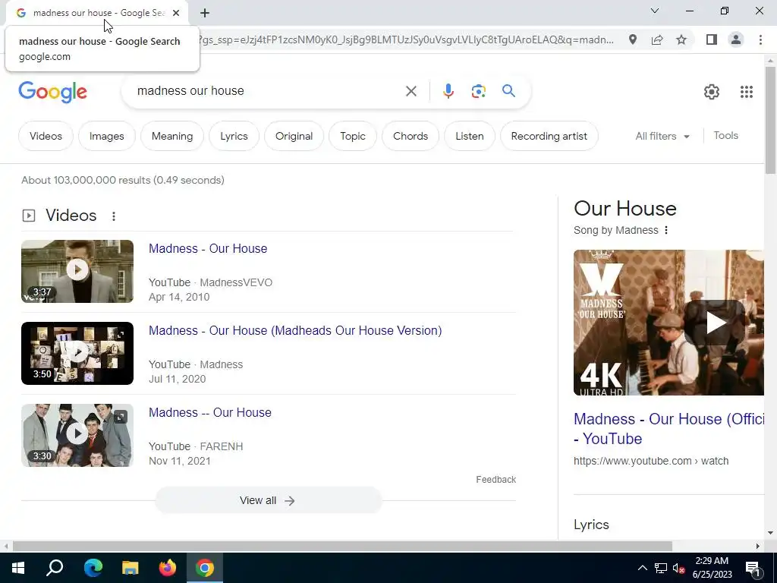
Task: Select the Lyrics section heading
Action: [x=591, y=525]
